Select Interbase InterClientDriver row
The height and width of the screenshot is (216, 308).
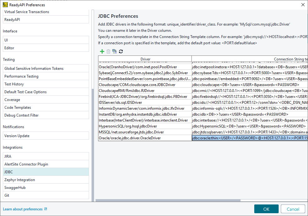[x=145, y=120]
